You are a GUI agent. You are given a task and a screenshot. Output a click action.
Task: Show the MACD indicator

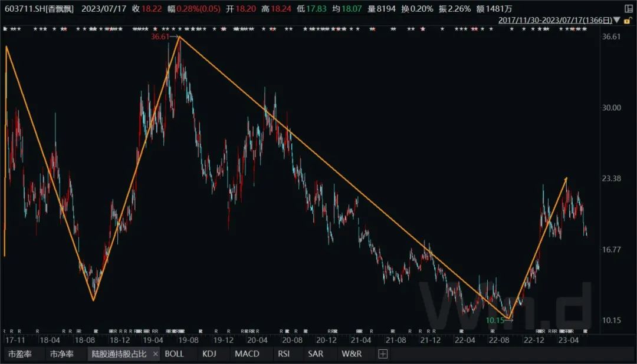point(247,354)
